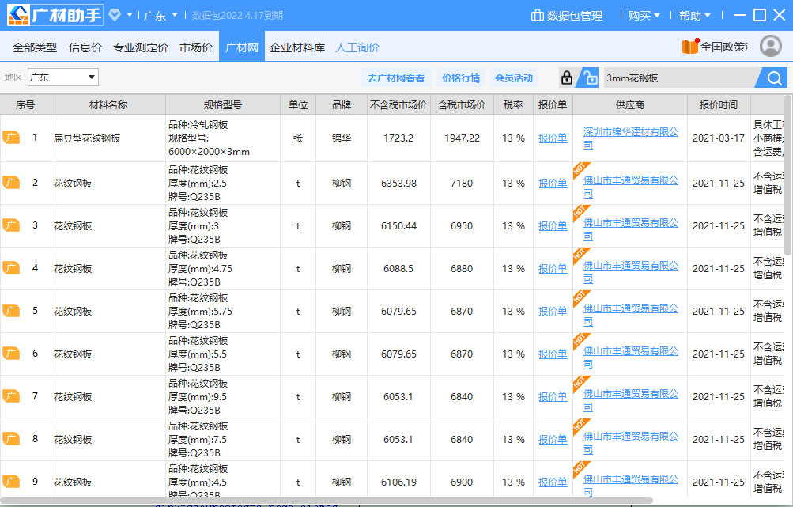Click the 广 badge icon in row 1
This screenshot has width=793, height=507.
pyautogui.click(x=11, y=138)
